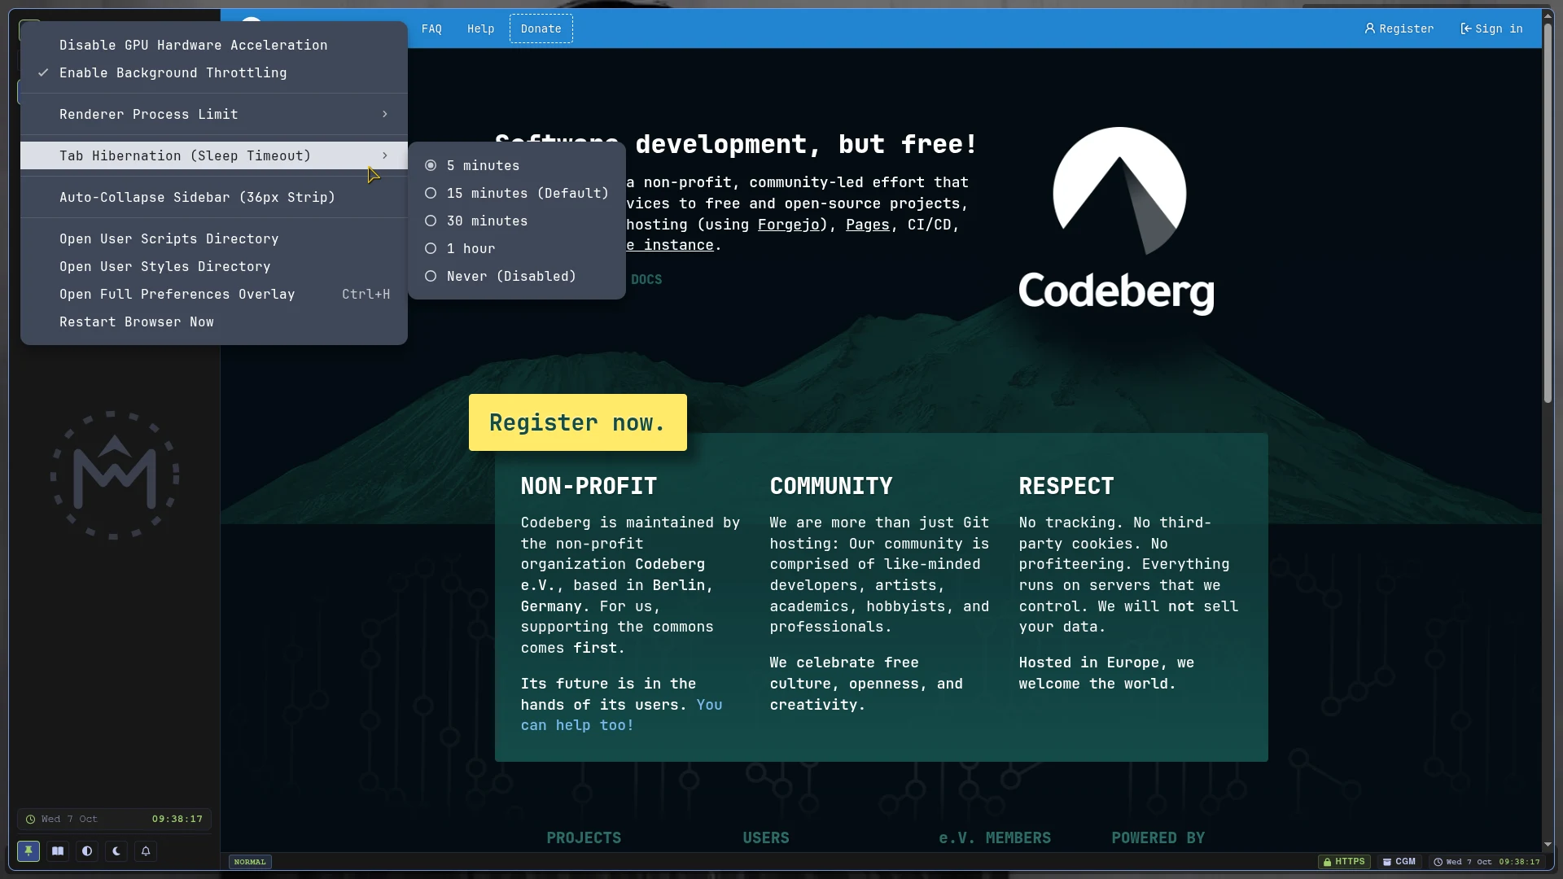This screenshot has width=1563, height=879.
Task: Toggle Disable GPU Hardware Acceleration
Action: coord(213,45)
